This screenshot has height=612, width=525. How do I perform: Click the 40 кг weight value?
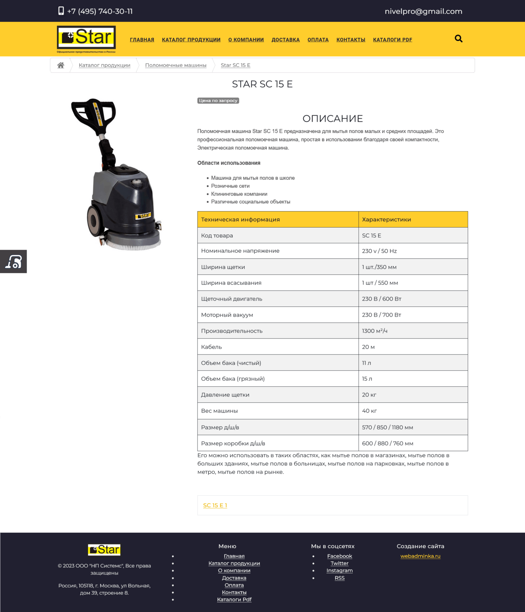click(369, 411)
